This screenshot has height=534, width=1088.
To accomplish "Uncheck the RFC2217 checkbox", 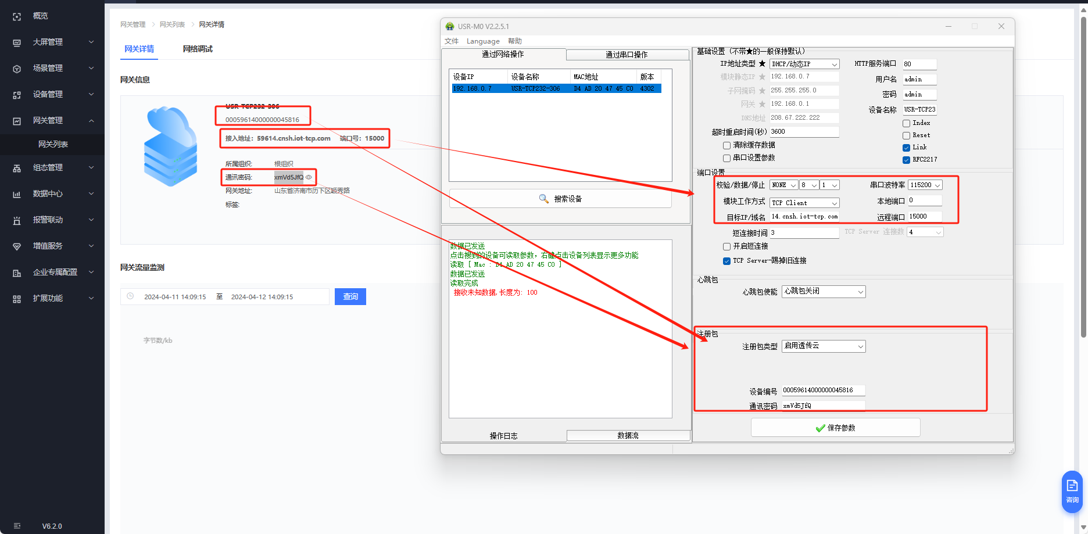I will click(906, 160).
